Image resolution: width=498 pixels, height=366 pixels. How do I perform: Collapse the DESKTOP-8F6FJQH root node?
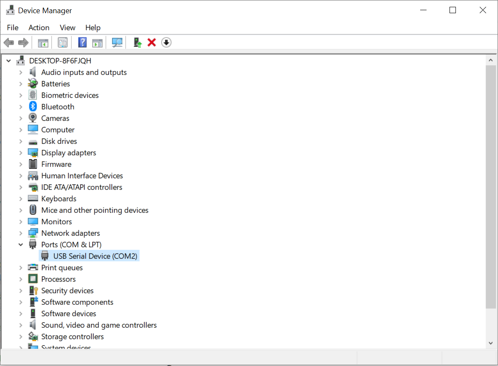(x=9, y=60)
